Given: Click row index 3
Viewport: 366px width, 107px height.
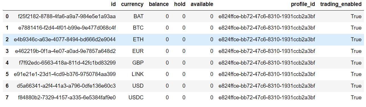Looking at the screenshot, I should pyautogui.click(x=7, y=51).
